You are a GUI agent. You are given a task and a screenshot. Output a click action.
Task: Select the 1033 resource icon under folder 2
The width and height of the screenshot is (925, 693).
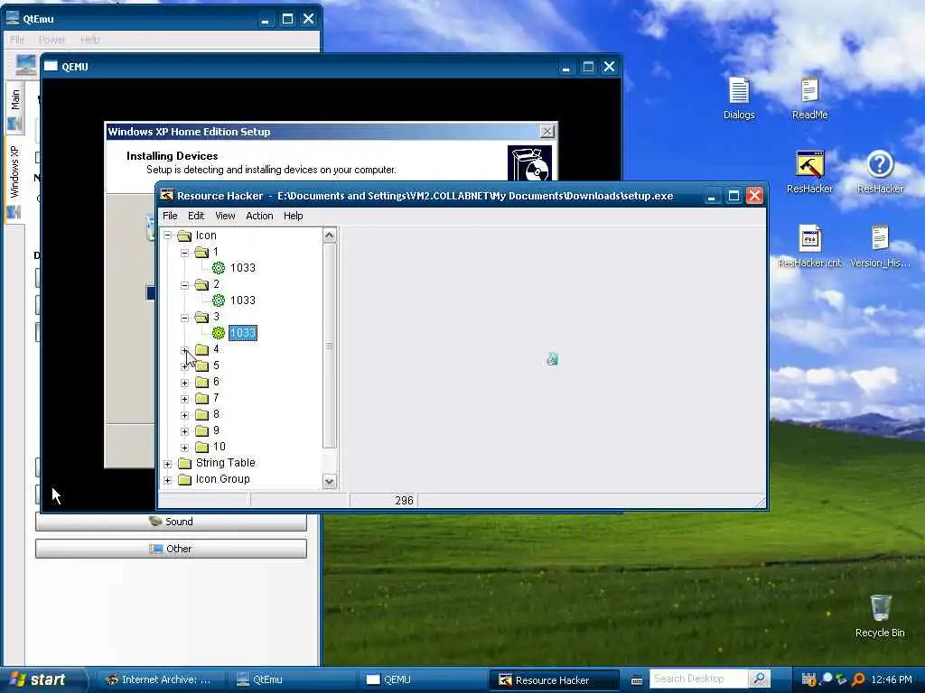coord(219,300)
